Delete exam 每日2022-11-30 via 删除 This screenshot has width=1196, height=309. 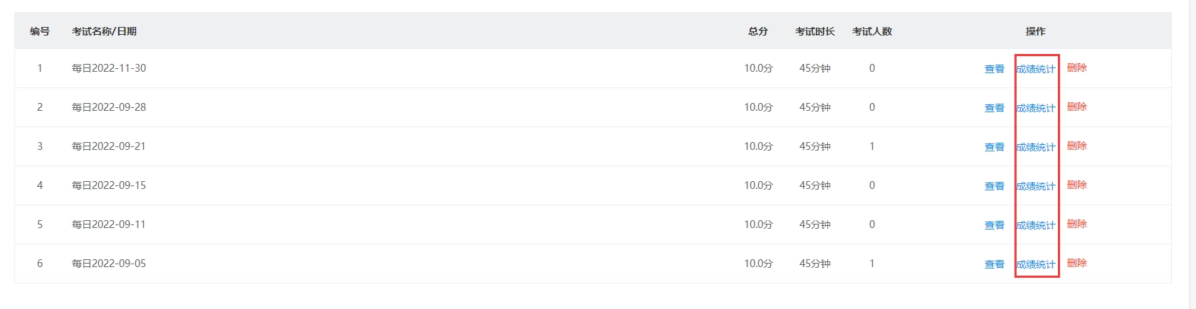click(x=1076, y=68)
